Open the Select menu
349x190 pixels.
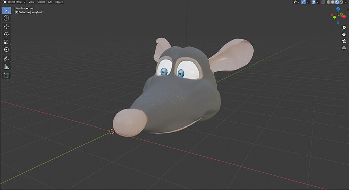(x=41, y=2)
